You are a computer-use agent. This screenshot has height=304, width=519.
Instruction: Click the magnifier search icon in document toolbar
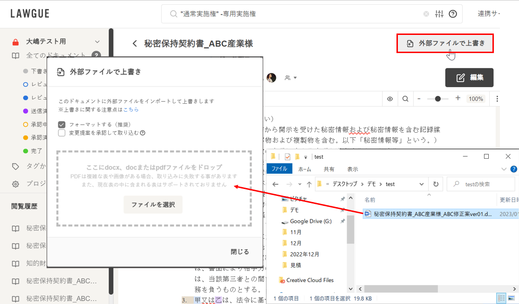405,99
